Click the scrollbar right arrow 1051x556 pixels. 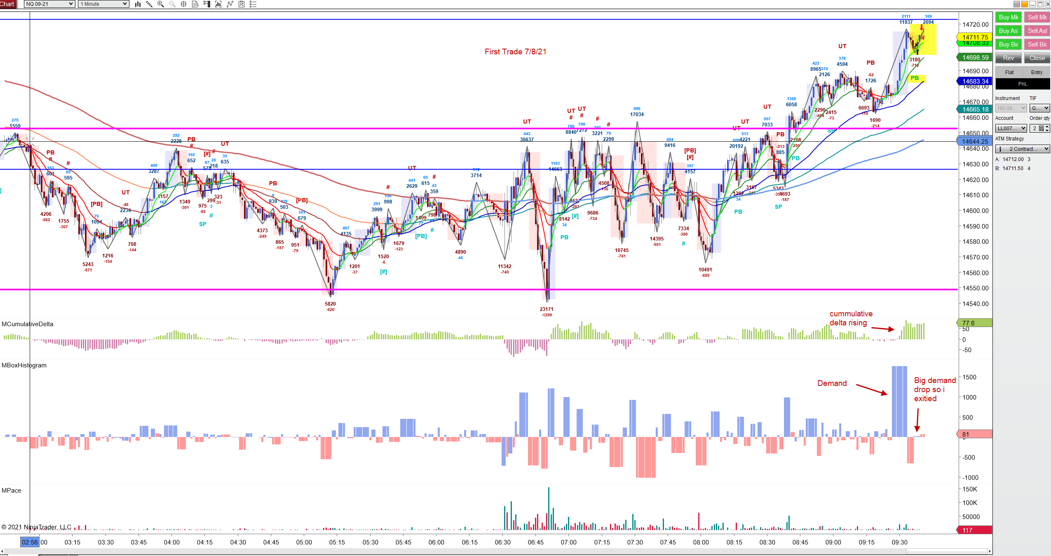[989, 551]
